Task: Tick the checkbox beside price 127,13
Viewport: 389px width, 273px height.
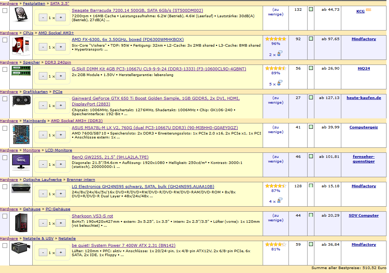Action: coord(311,98)
